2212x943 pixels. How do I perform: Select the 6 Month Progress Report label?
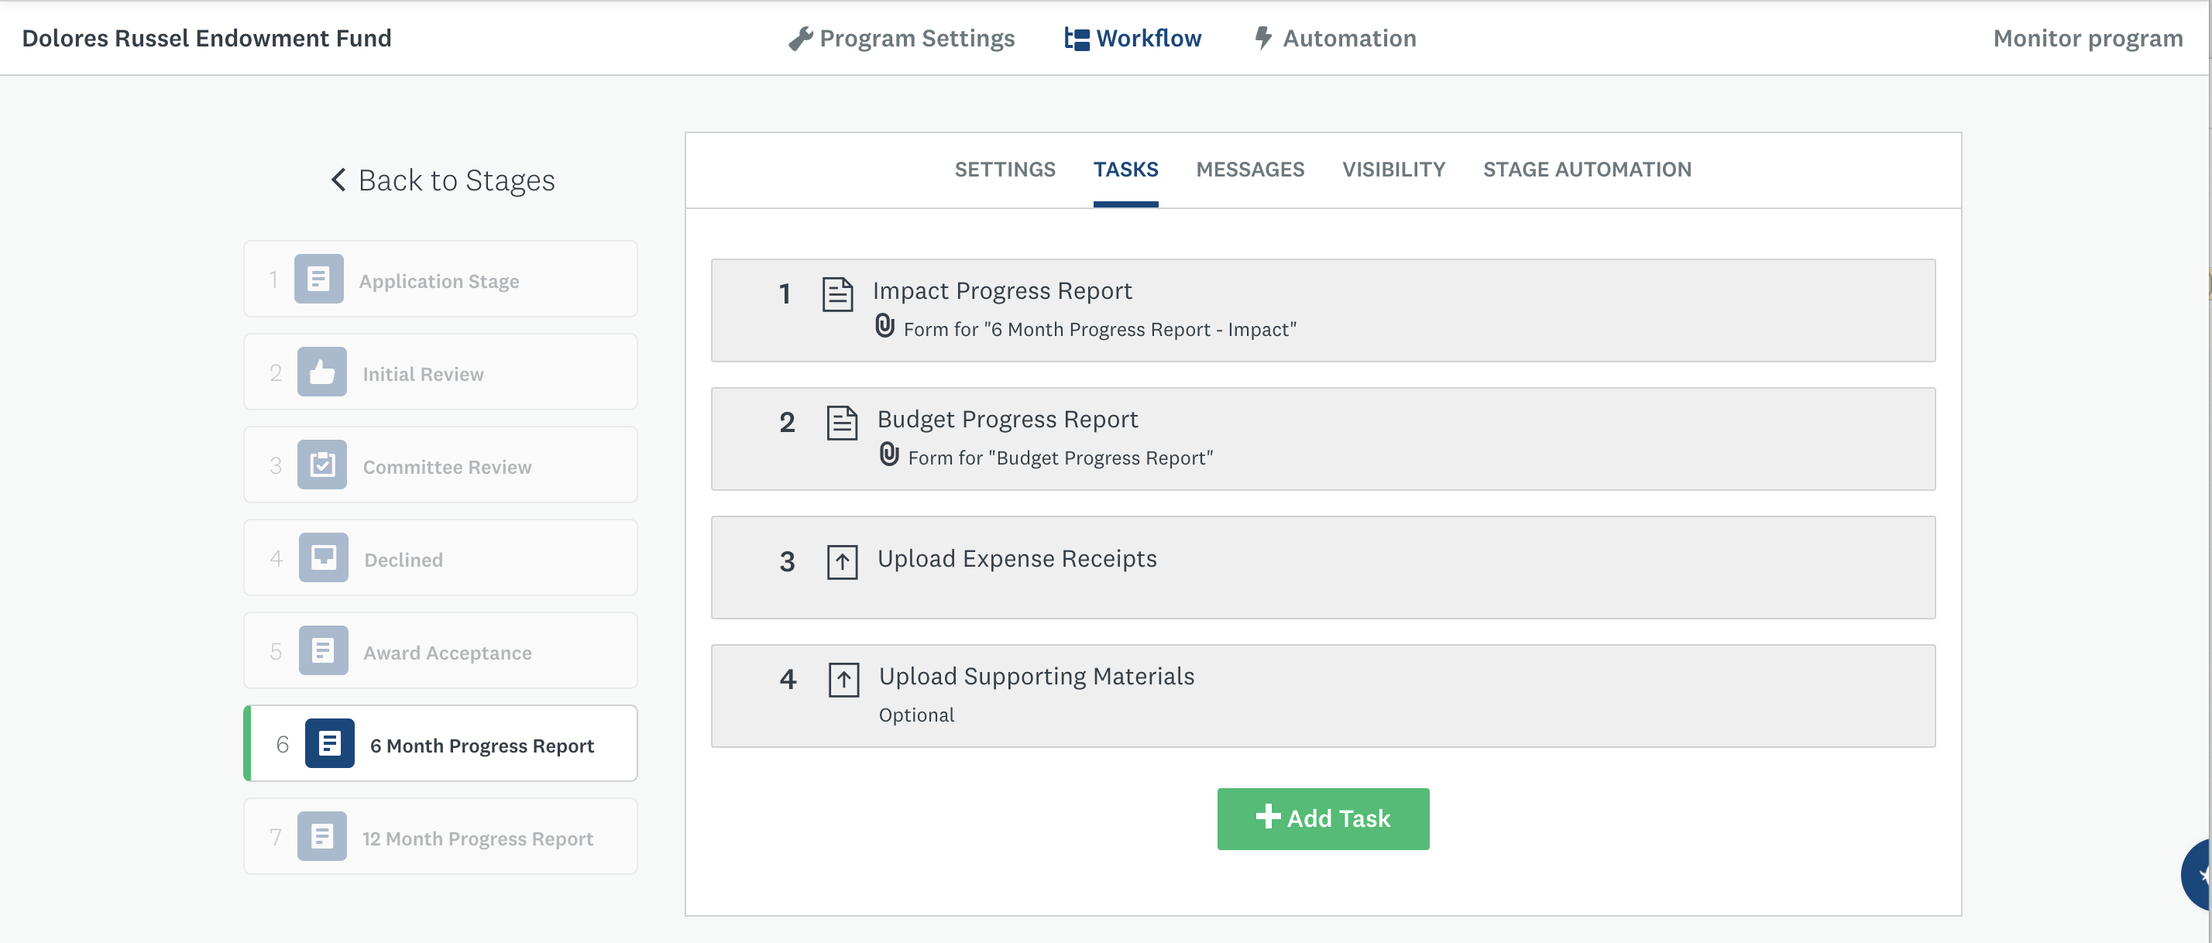pos(482,746)
